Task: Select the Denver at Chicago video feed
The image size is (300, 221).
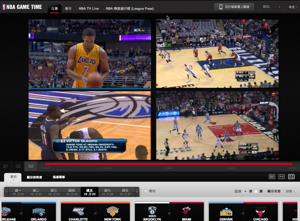Action: coord(217,126)
